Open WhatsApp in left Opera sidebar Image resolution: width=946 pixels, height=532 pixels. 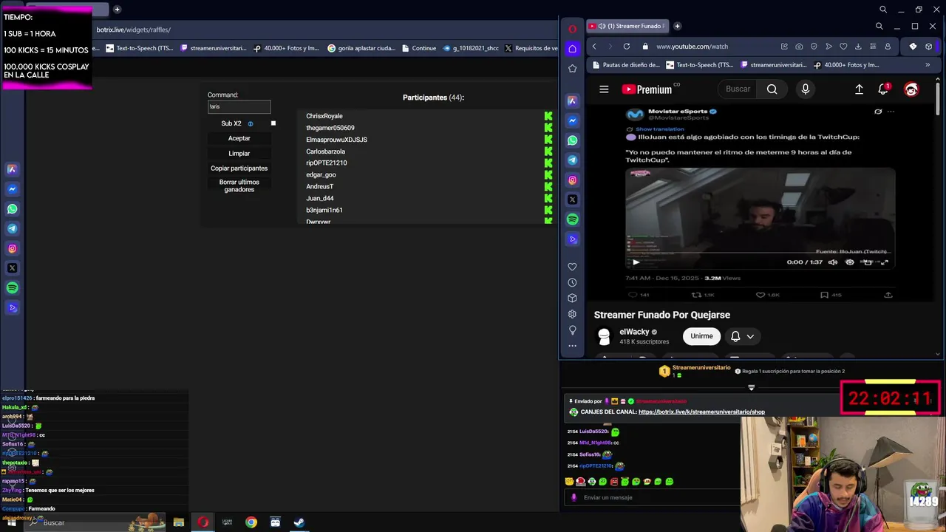tap(12, 209)
